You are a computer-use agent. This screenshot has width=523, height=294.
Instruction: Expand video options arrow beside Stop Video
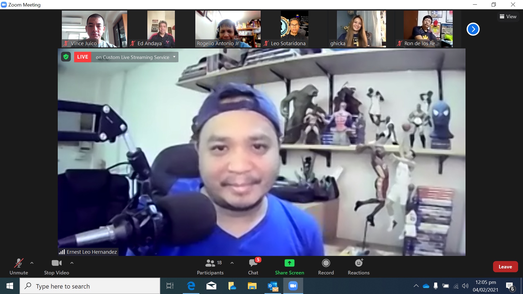click(72, 263)
